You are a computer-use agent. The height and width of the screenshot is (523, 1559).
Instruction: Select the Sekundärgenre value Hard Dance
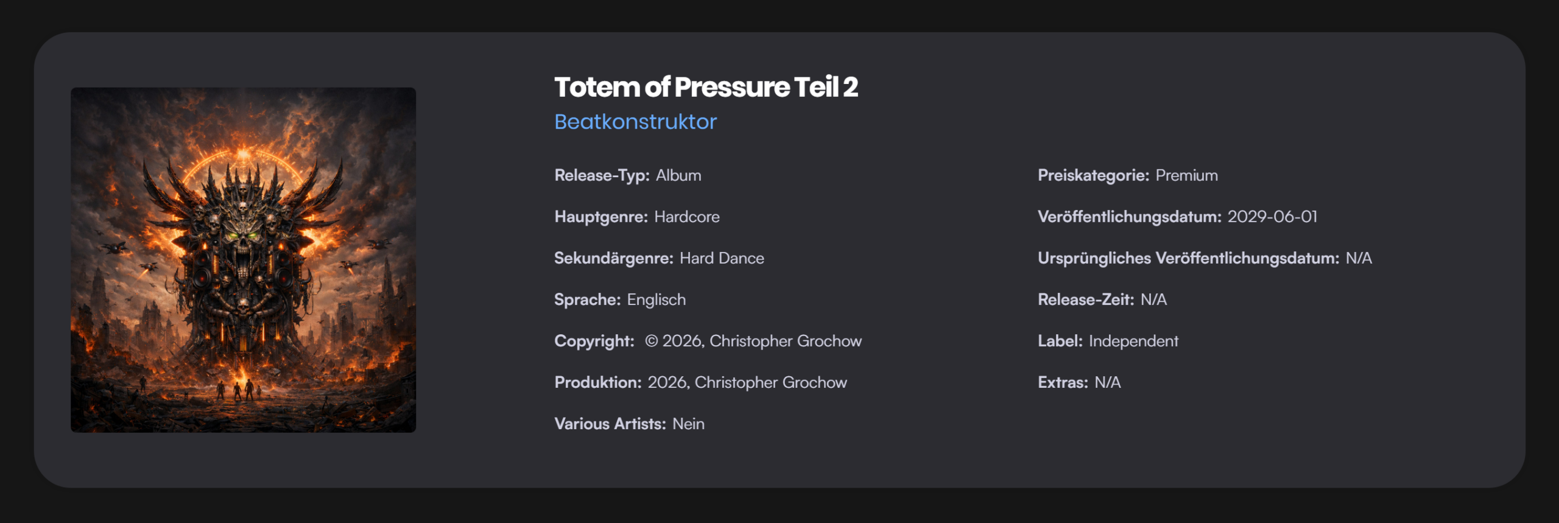click(721, 258)
